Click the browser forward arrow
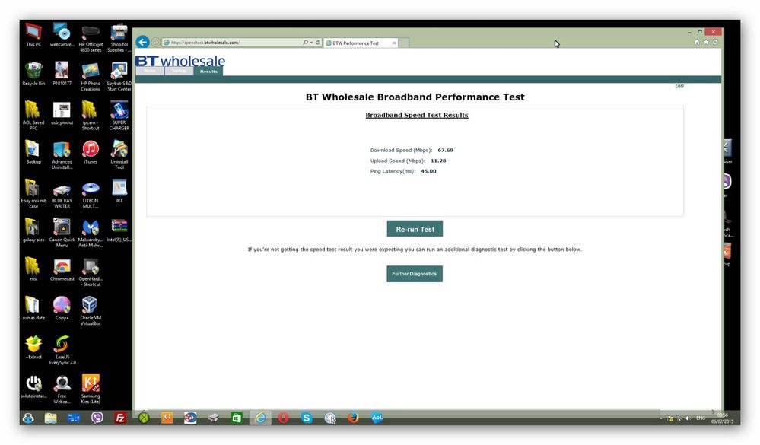Screen dimensions: 760x445 156,42
